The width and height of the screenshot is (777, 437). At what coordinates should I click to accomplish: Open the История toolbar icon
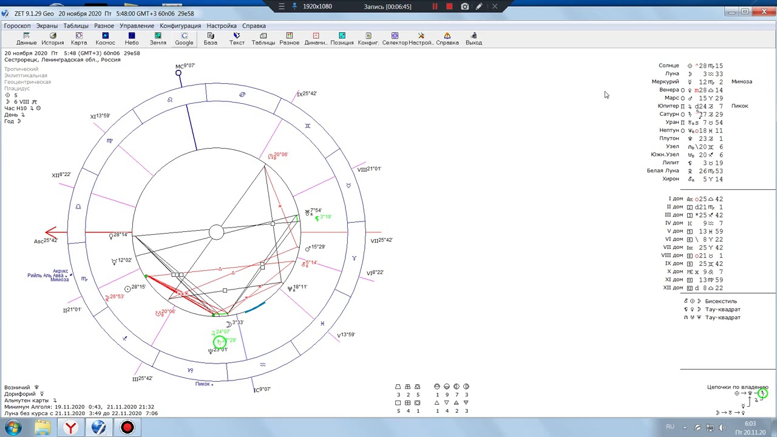[53, 39]
